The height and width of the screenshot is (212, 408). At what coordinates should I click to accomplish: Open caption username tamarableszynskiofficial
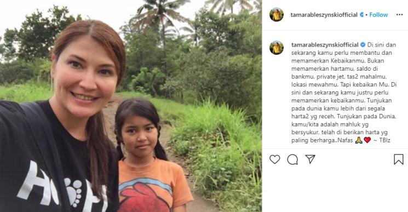tap(325, 45)
